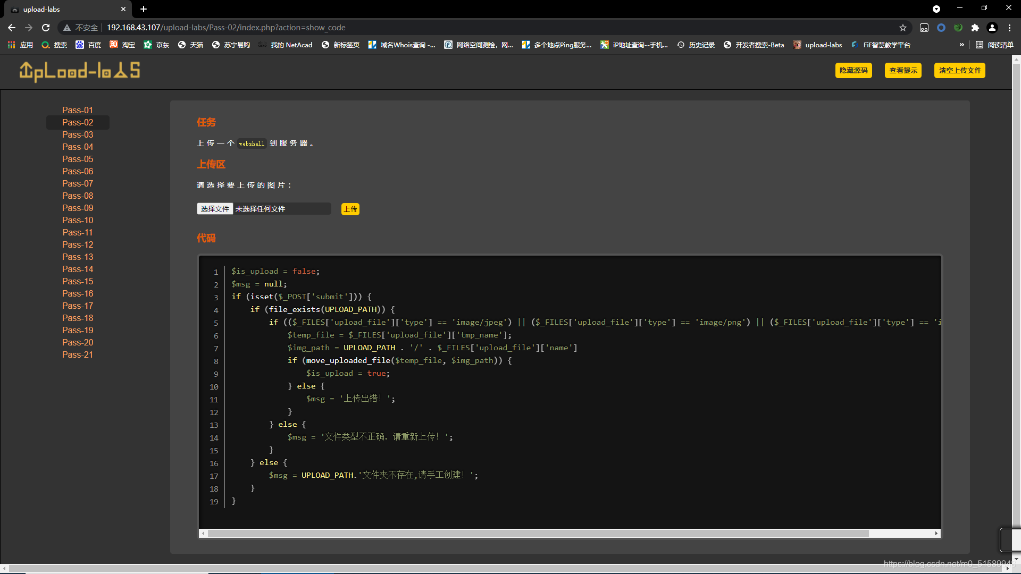Open the 阅读清单 reading list
The width and height of the screenshot is (1021, 574).
click(x=994, y=45)
